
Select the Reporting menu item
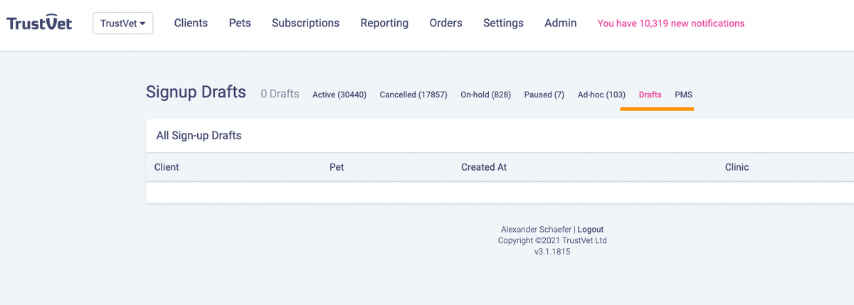click(384, 23)
